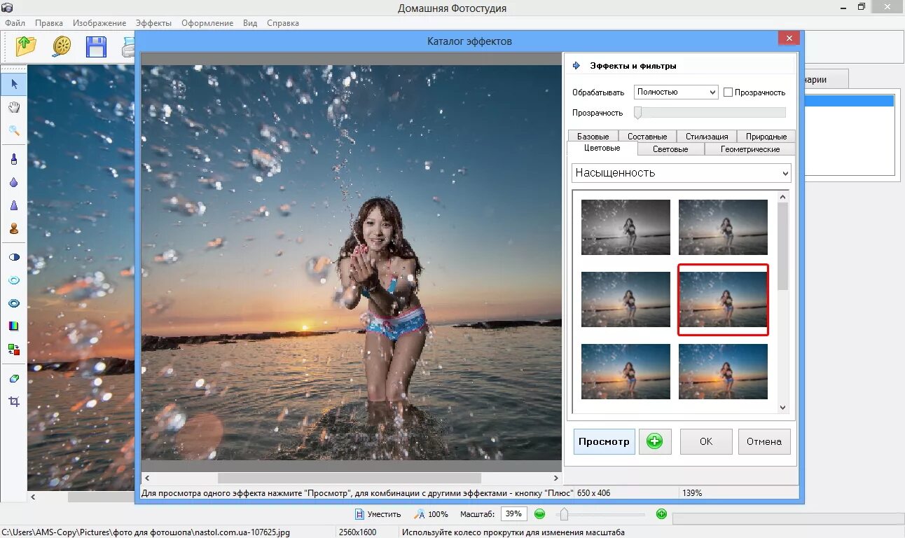Switch to the Стилизация tab
Image resolution: width=905 pixels, height=538 pixels.
[x=707, y=137]
